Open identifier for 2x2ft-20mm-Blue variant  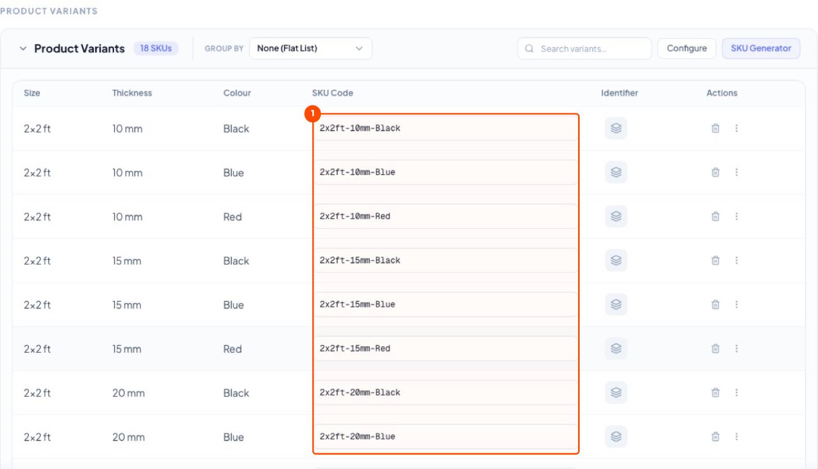coord(616,436)
